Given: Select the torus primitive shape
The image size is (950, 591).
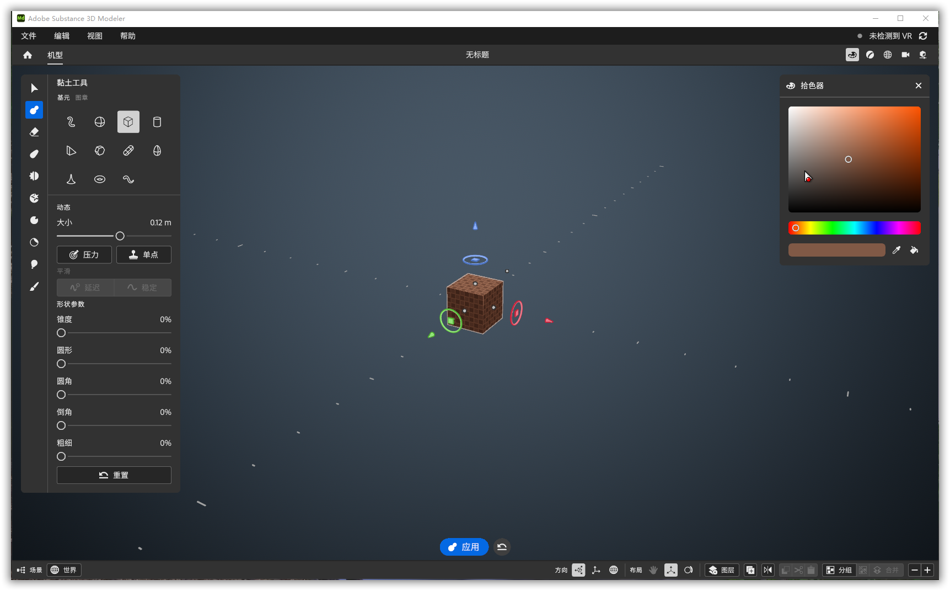Looking at the screenshot, I should (100, 179).
